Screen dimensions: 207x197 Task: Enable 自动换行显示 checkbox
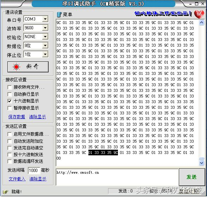(10, 94)
